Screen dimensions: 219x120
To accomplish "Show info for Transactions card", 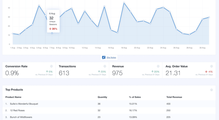I will tap(105, 66).
